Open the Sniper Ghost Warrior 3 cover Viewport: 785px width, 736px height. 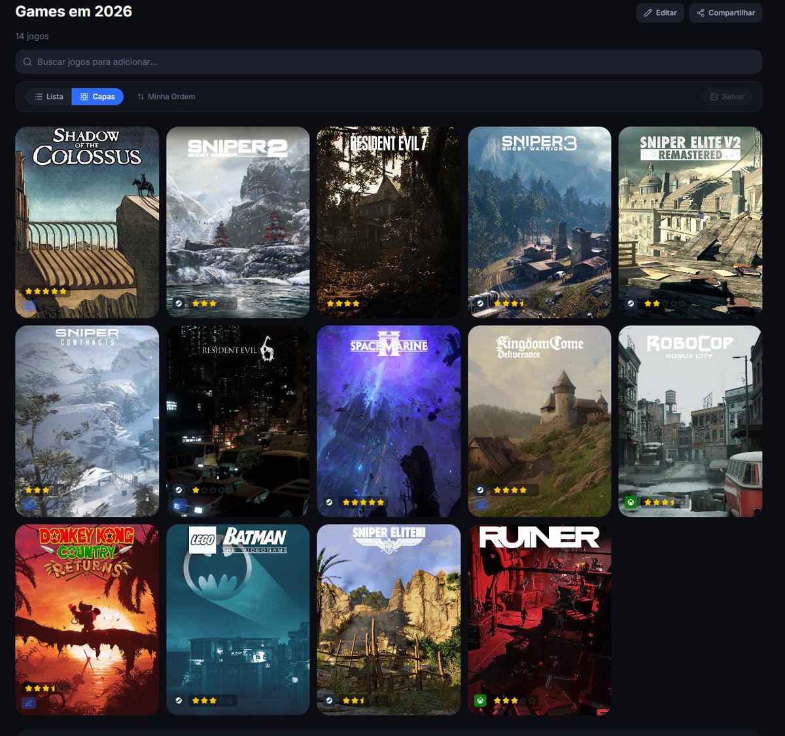coord(540,222)
